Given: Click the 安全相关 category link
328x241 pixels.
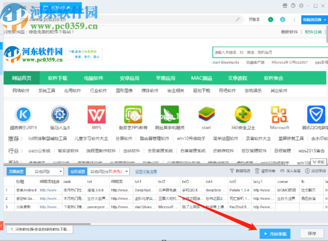Looking at the screenshot, I should tap(175, 91).
